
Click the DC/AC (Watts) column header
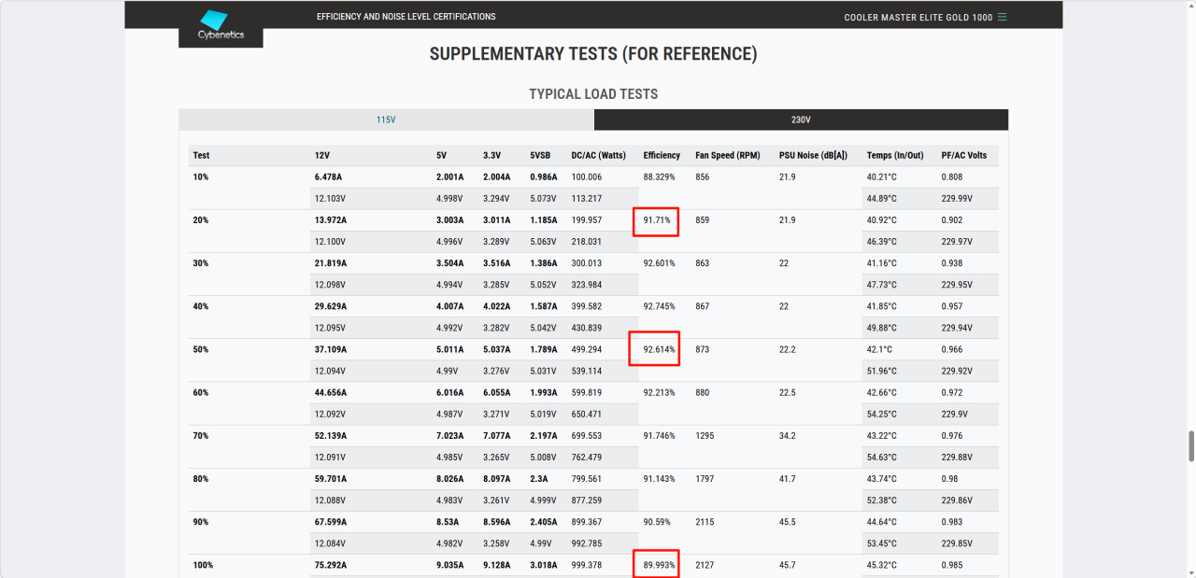point(598,155)
